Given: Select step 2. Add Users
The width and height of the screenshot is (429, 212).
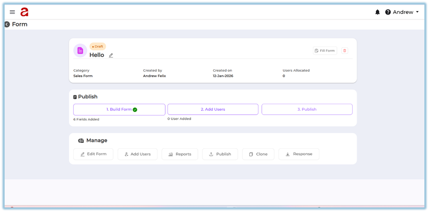Looking at the screenshot, I should point(213,109).
